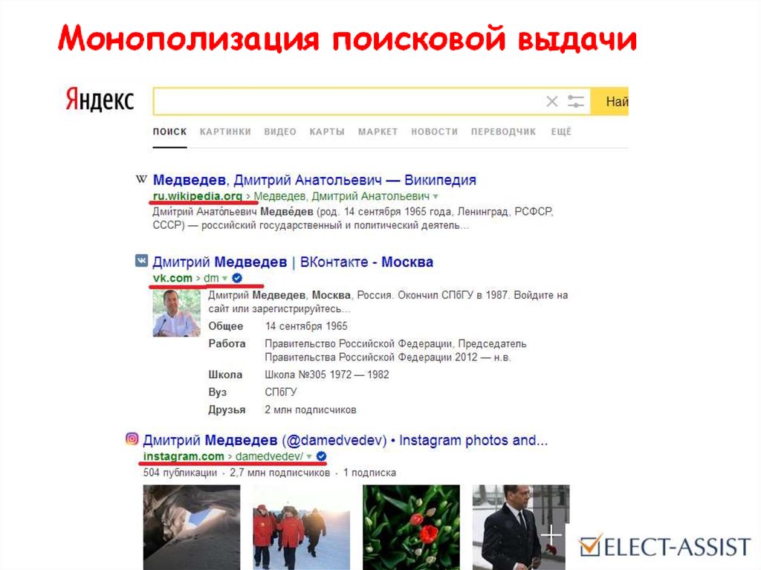Expand the ЕЩЁ menu
Viewport: 761px width, 570px height.
tap(561, 132)
